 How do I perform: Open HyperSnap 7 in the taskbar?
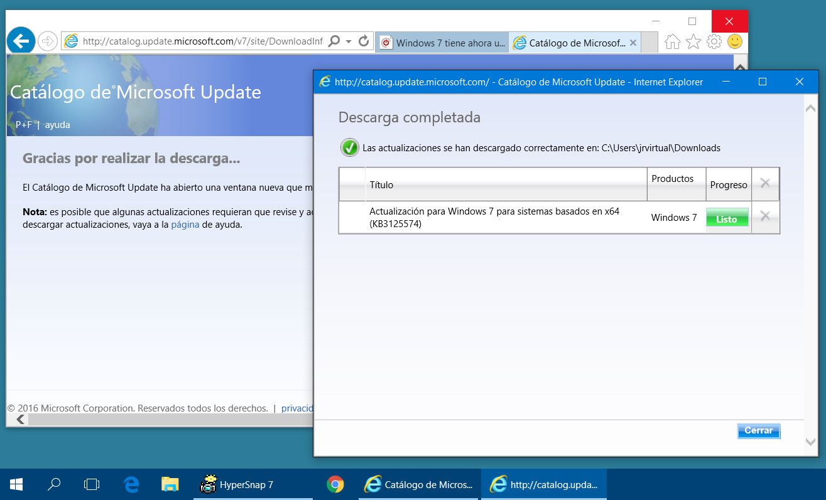[x=237, y=484]
